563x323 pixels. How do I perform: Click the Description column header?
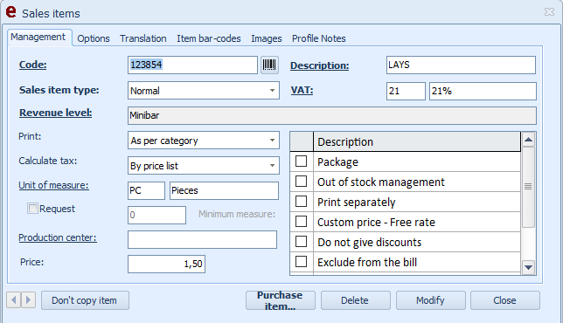[x=416, y=141]
